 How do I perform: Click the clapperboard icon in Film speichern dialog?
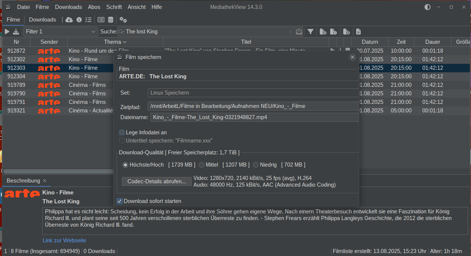click(x=120, y=57)
